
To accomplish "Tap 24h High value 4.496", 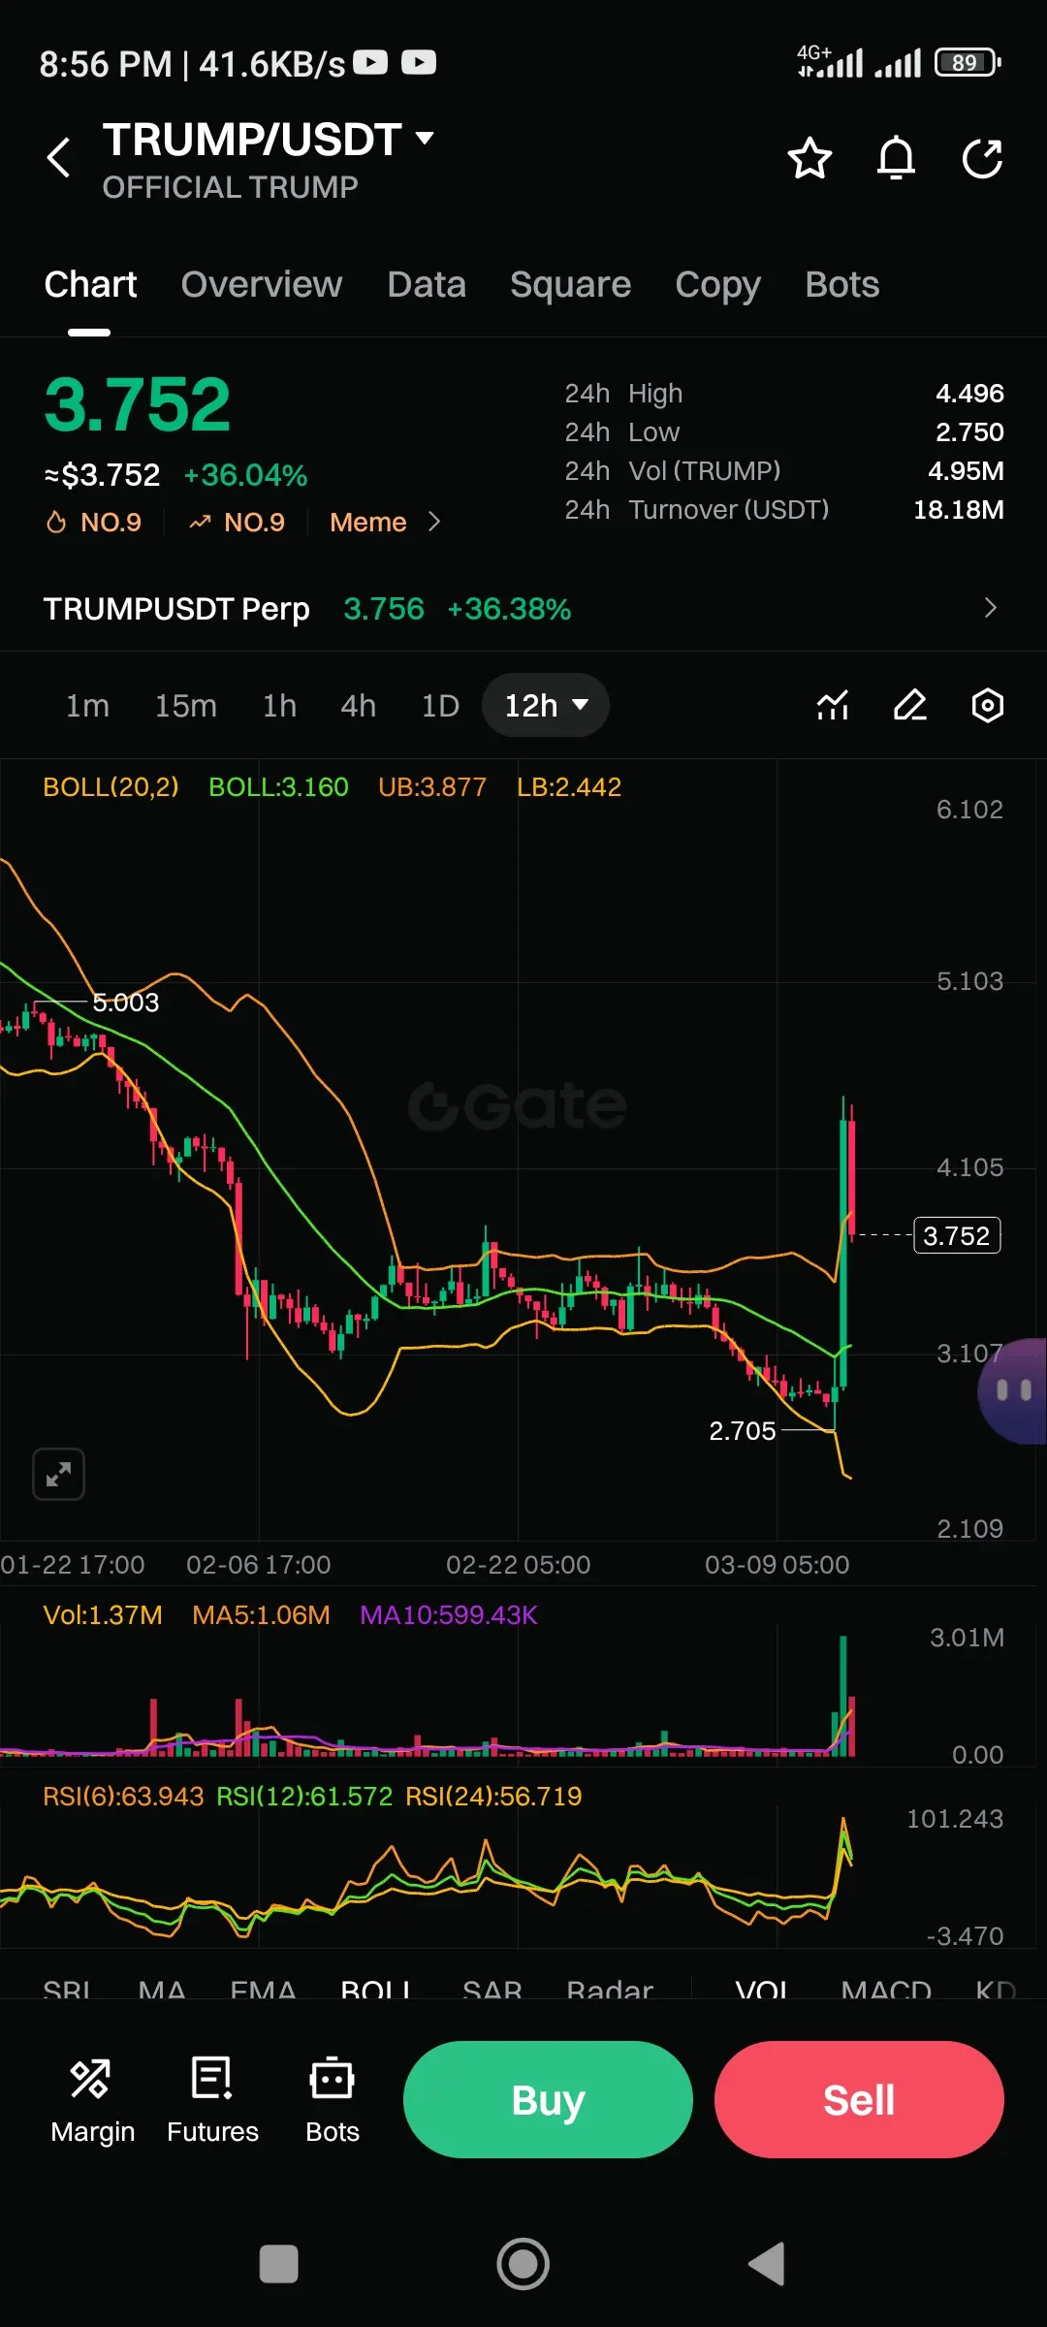I will [x=969, y=393].
